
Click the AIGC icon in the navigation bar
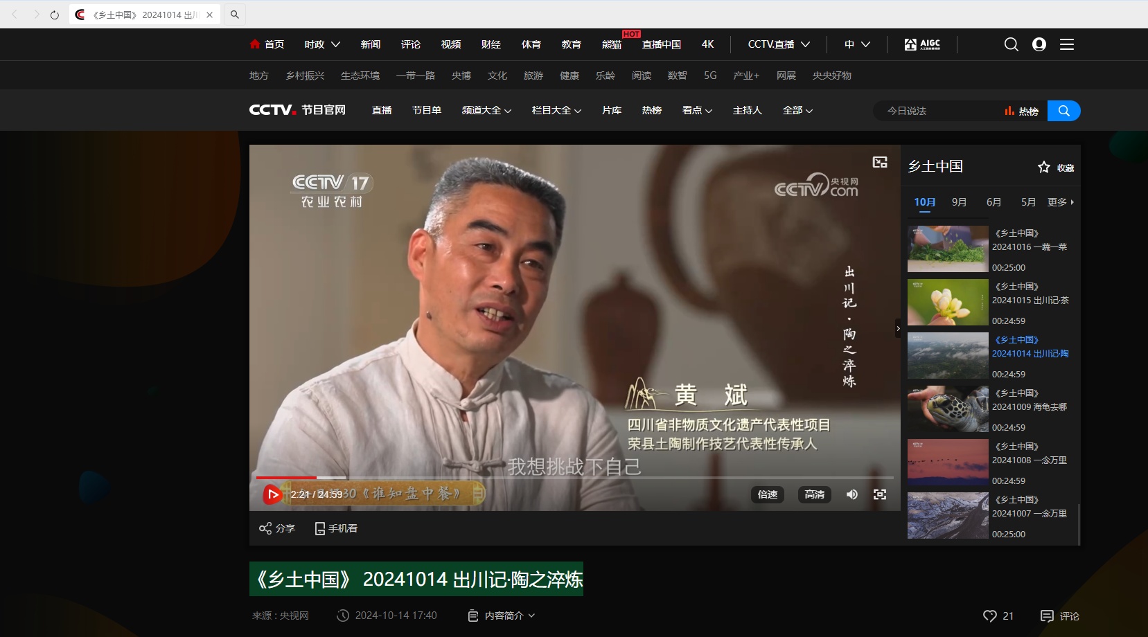922,44
